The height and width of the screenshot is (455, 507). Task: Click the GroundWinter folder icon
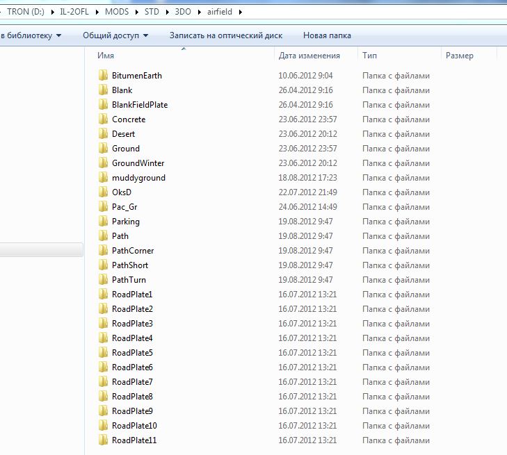click(103, 163)
